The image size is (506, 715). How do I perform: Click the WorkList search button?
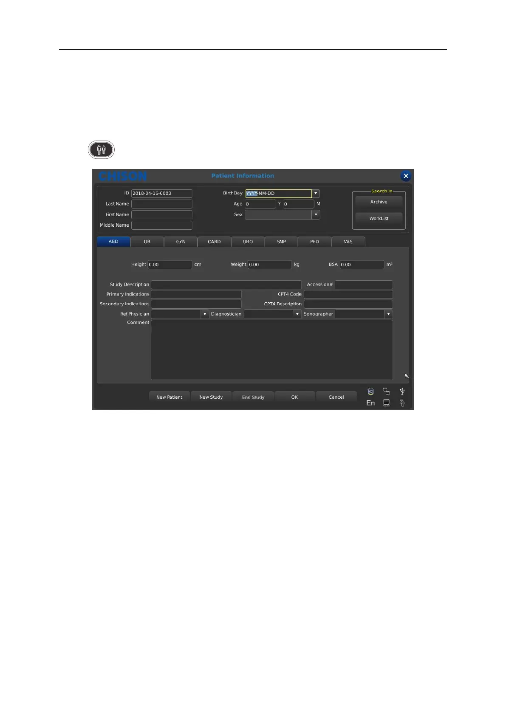coord(379,218)
